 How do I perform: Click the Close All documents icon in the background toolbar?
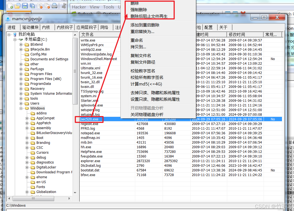coord(47,6)
